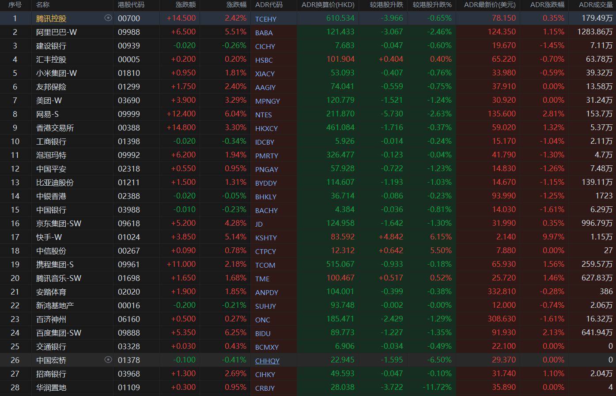Select the 交通银行 row name
Image resolution: width=616 pixels, height=396 pixels.
coord(51,347)
